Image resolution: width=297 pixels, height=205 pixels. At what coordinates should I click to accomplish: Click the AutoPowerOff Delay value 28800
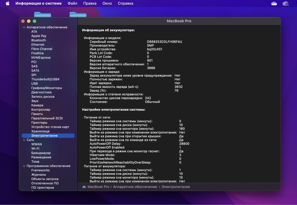pyautogui.click(x=184, y=144)
